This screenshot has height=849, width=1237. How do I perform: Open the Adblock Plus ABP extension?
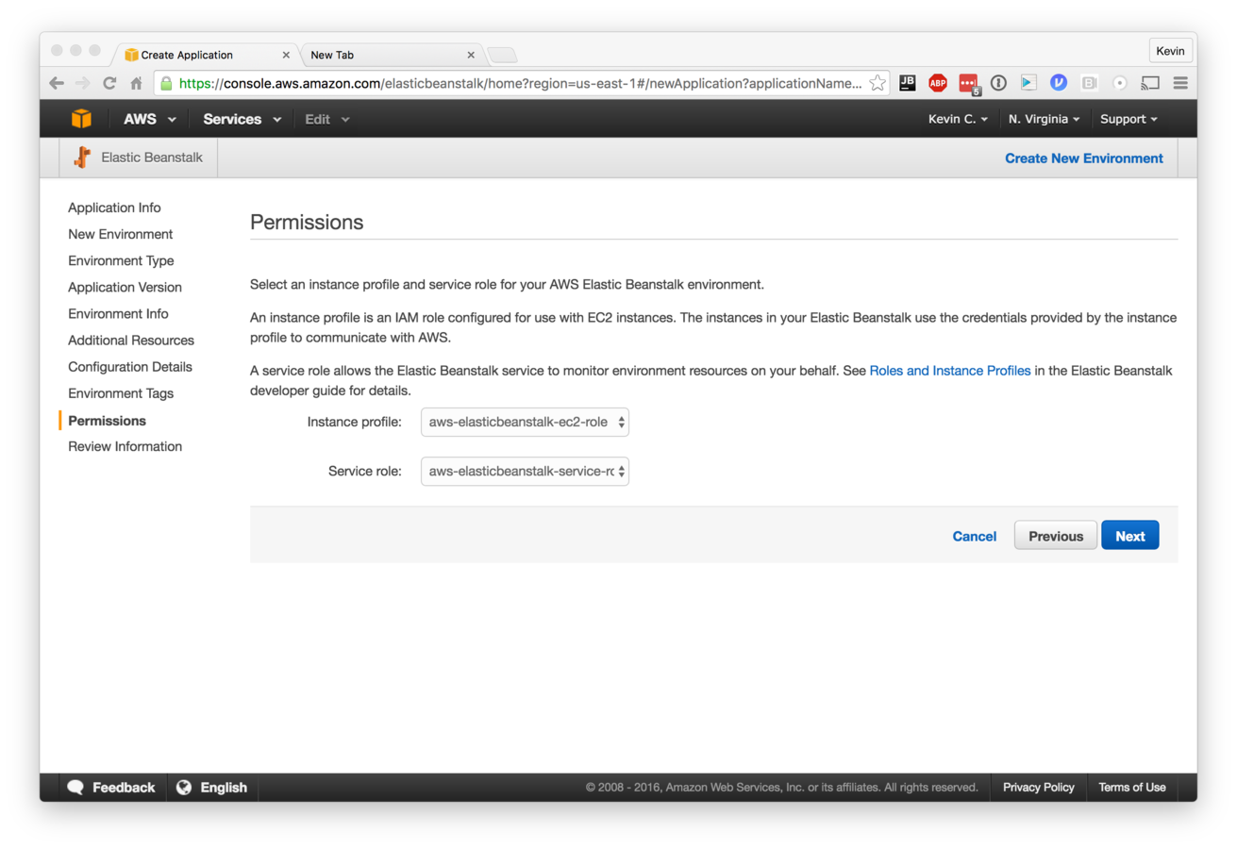[937, 83]
